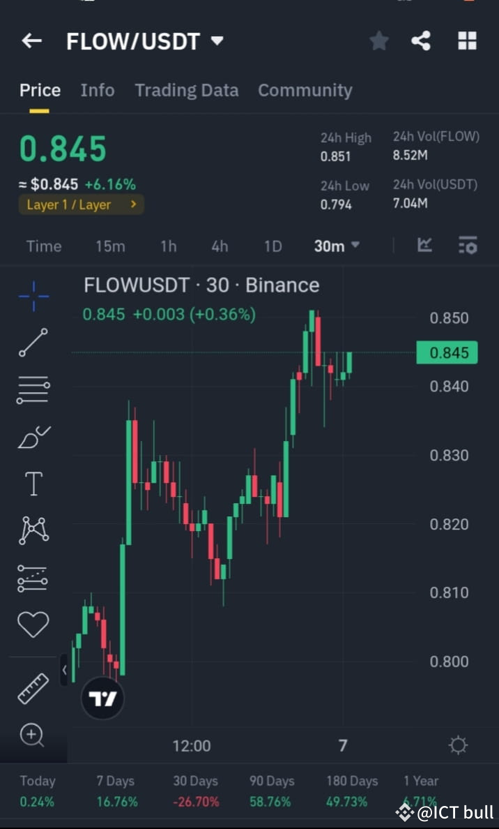The image size is (499, 829).
Task: Open the 30m timeframe dropdown
Action: [x=337, y=246]
